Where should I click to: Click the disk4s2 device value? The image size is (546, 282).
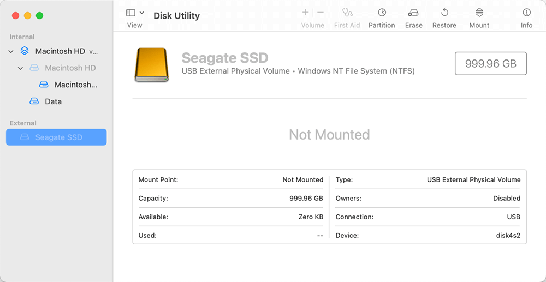pos(507,235)
